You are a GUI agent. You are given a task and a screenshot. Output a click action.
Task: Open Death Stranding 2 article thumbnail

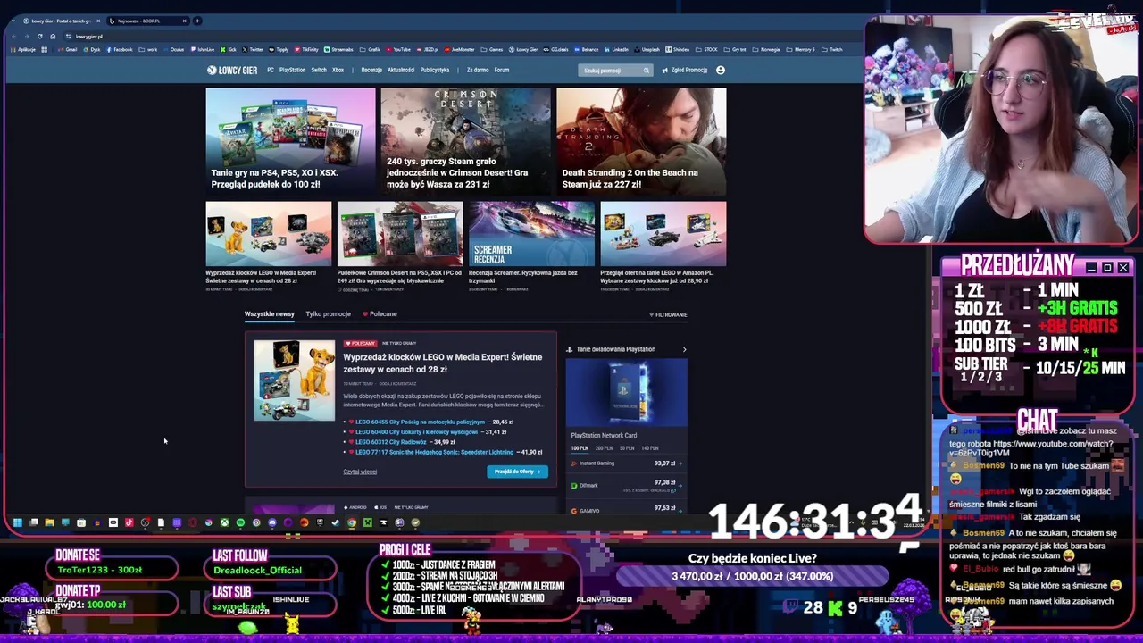[641, 141]
